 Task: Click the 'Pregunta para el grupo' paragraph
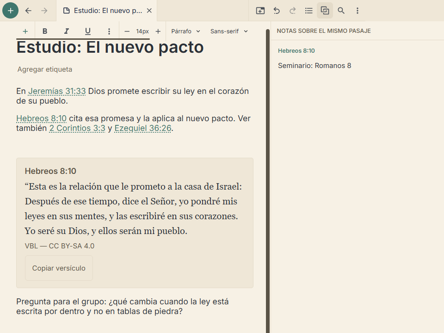point(122,306)
